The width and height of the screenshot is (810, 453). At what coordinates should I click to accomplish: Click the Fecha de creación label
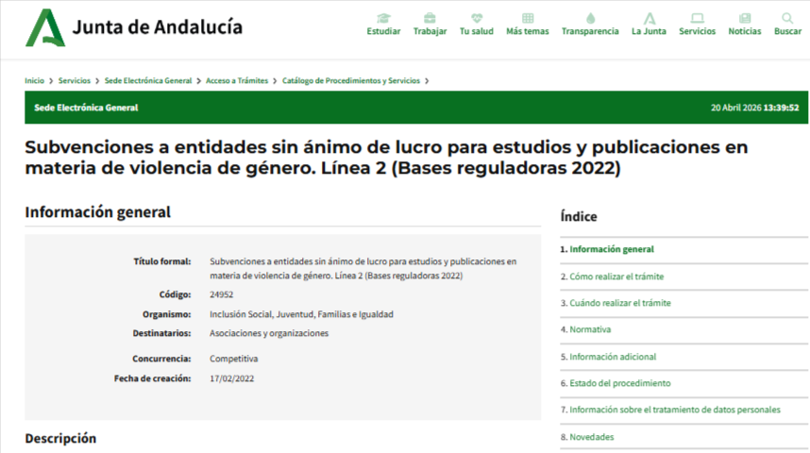[152, 378]
